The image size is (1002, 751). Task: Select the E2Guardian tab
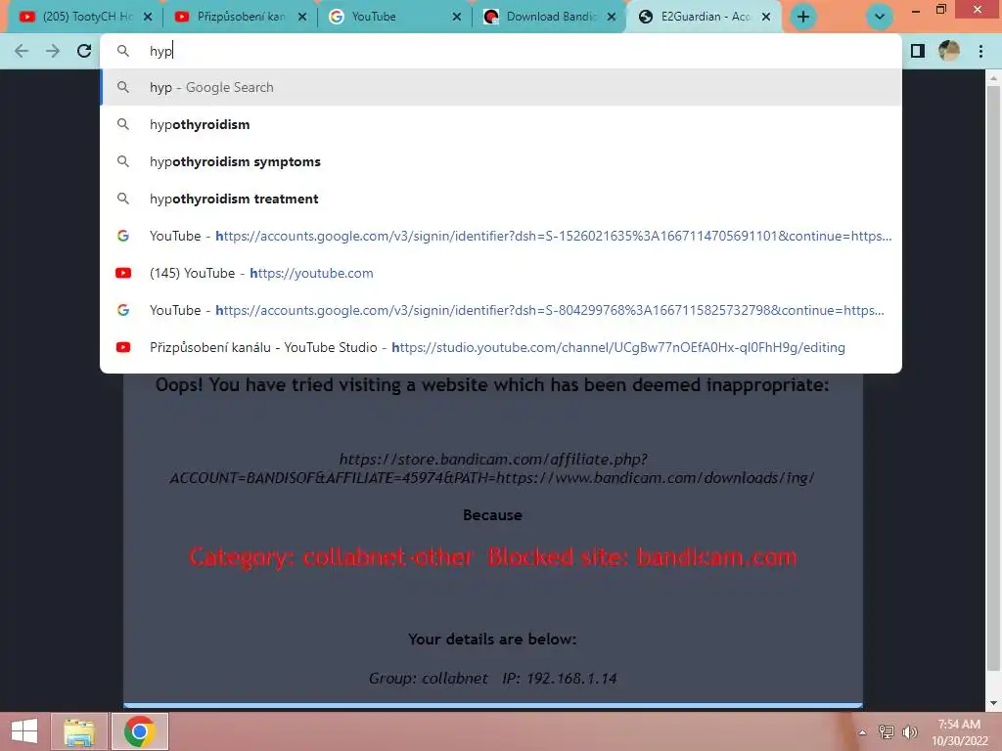point(703,17)
